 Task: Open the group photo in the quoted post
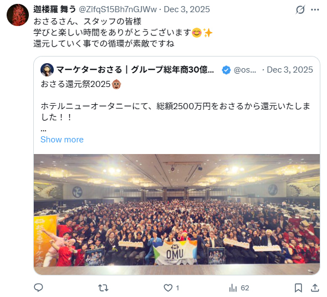pos(177,214)
